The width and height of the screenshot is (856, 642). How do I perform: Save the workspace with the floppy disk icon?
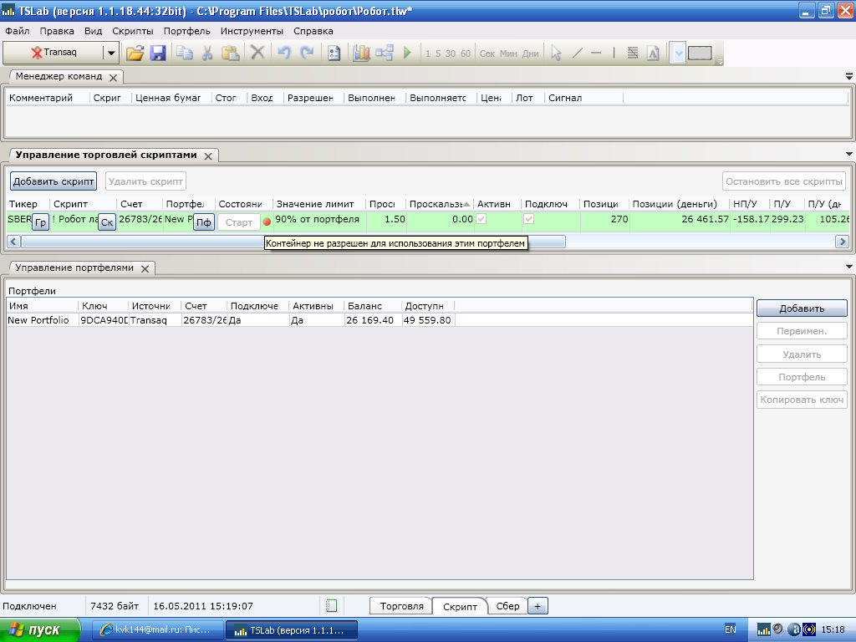(158, 53)
